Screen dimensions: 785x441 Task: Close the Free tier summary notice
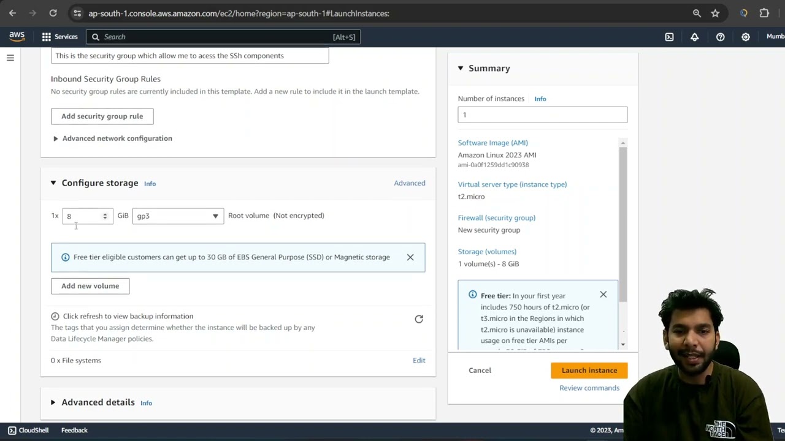(x=603, y=295)
